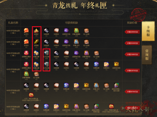Select 幻玉 昭明日墟礼盒 icon in level 6 row
This screenshot has width=157, height=117.
point(111,106)
